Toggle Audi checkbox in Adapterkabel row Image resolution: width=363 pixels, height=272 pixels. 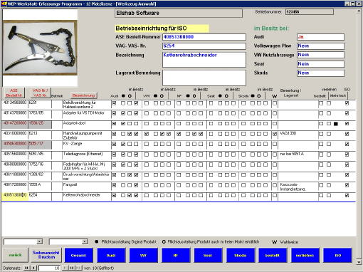(115, 124)
